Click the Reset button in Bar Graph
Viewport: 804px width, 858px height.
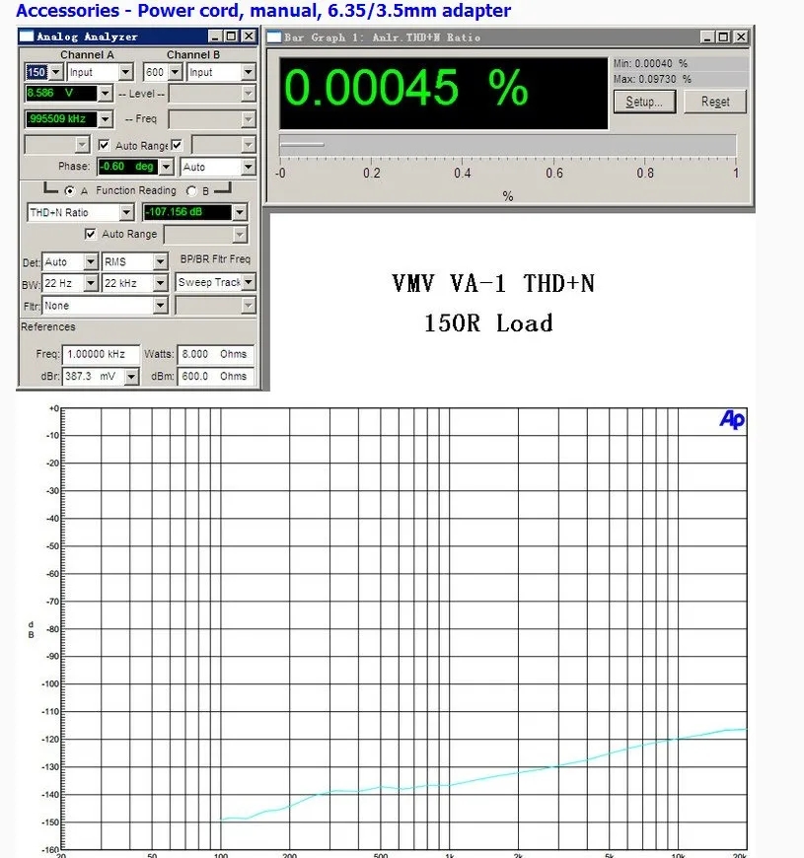coord(715,102)
